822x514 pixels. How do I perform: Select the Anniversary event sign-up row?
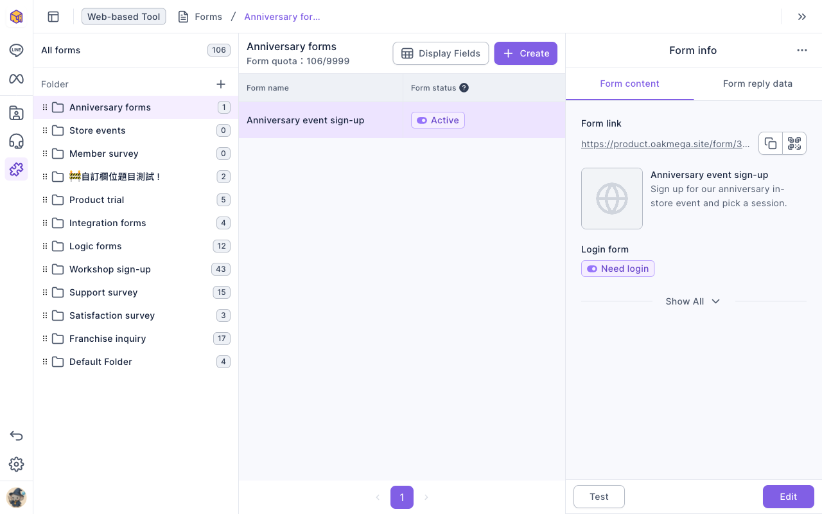[402, 120]
